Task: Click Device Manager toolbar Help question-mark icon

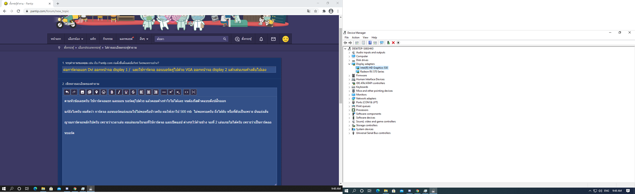Action: pyautogui.click(x=370, y=43)
